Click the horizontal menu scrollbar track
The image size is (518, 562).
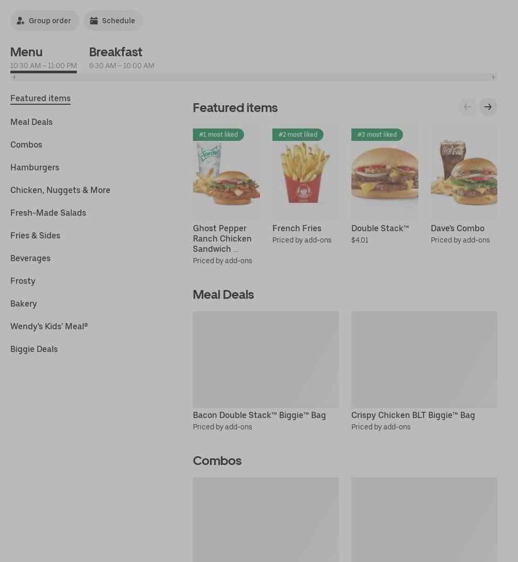[x=254, y=77]
